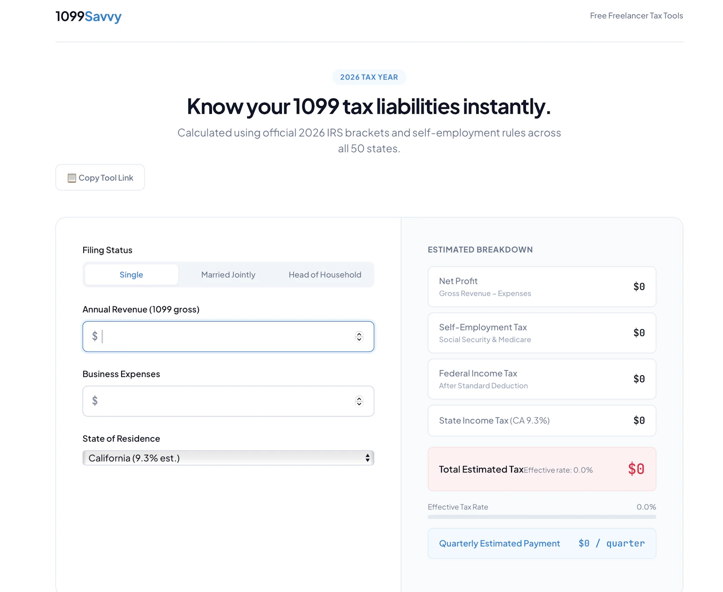The height and width of the screenshot is (592, 723).
Task: Focus the Business Expenses input field
Action: (x=228, y=401)
